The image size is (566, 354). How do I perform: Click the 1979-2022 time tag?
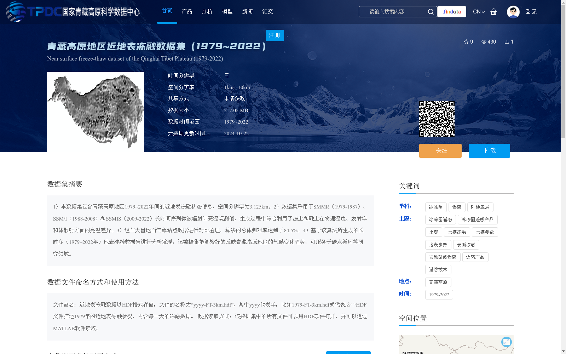pyautogui.click(x=439, y=295)
